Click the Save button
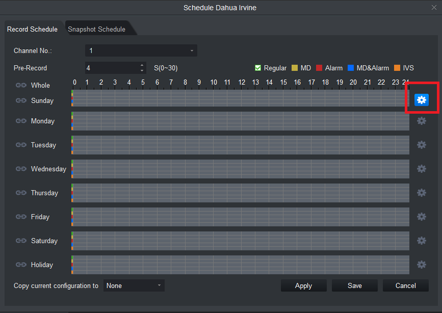This screenshot has height=313, width=442. (355, 285)
